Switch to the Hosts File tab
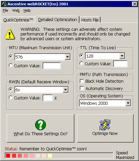Image resolution: width=139 pixels, height=161 pixels. point(90,20)
